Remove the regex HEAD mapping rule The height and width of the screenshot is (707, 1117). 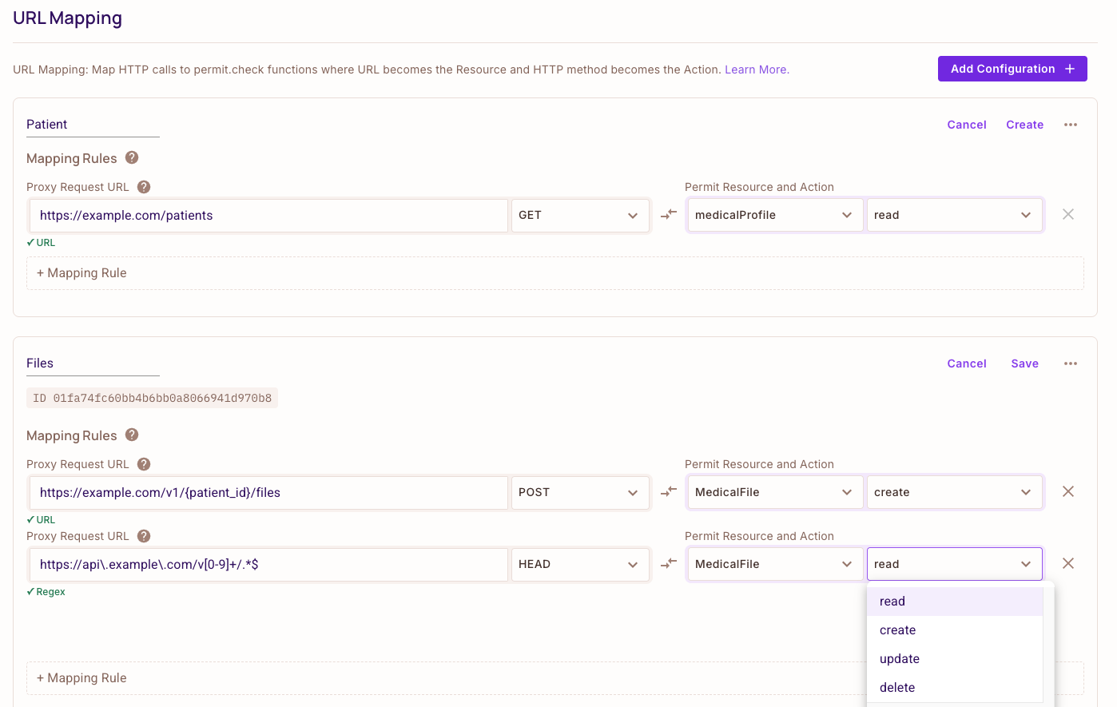[1068, 563]
